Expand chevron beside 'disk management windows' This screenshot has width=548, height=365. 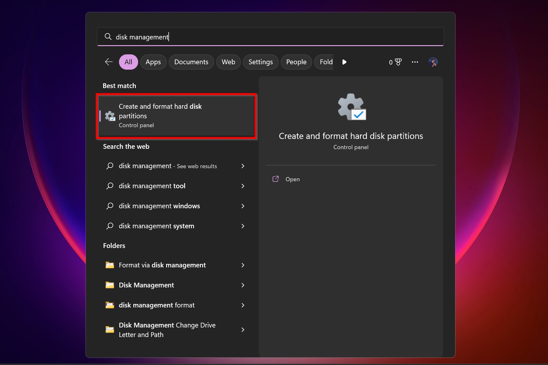point(243,206)
